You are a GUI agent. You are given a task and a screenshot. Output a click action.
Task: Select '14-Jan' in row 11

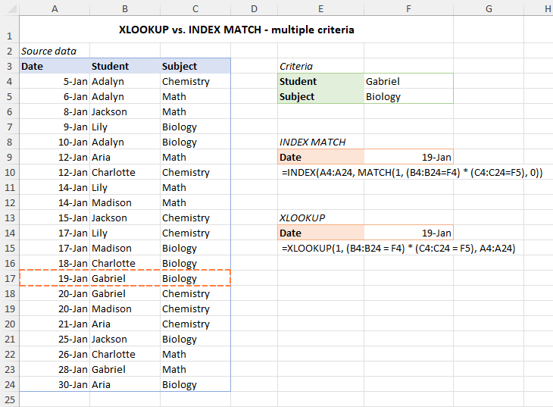55,188
